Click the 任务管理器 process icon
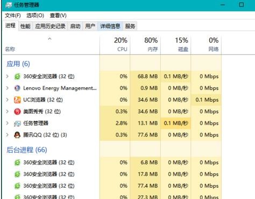The height and width of the screenshot is (199, 255). pyautogui.click(x=17, y=123)
